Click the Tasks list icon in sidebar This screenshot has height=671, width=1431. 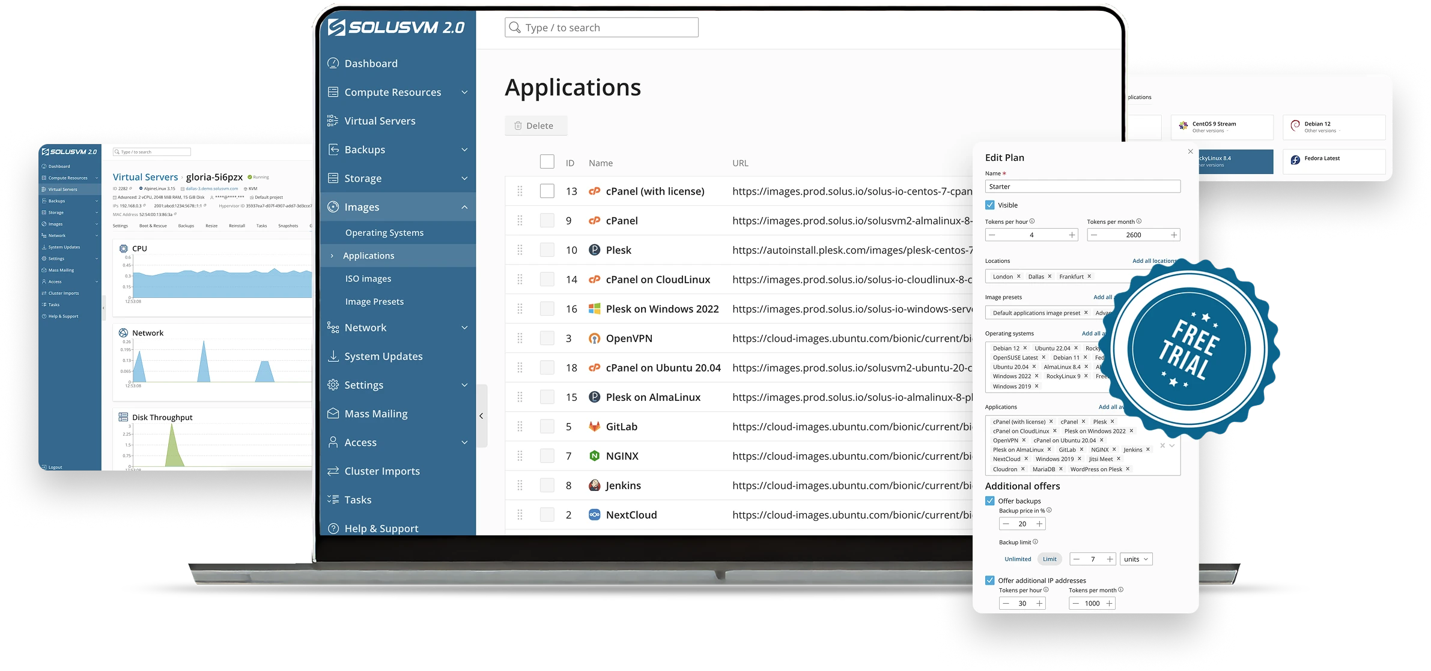333,499
